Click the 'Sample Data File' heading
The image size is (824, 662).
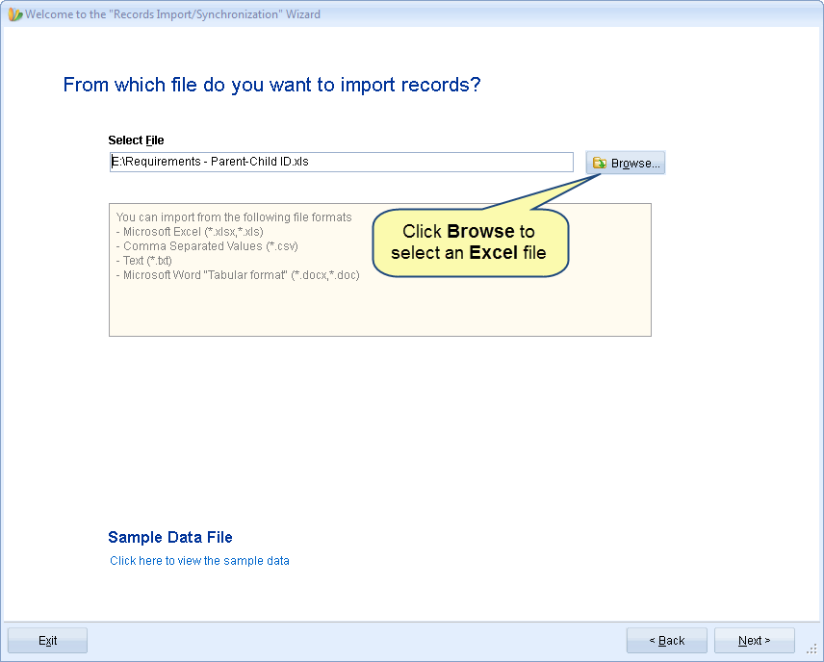[x=170, y=537]
